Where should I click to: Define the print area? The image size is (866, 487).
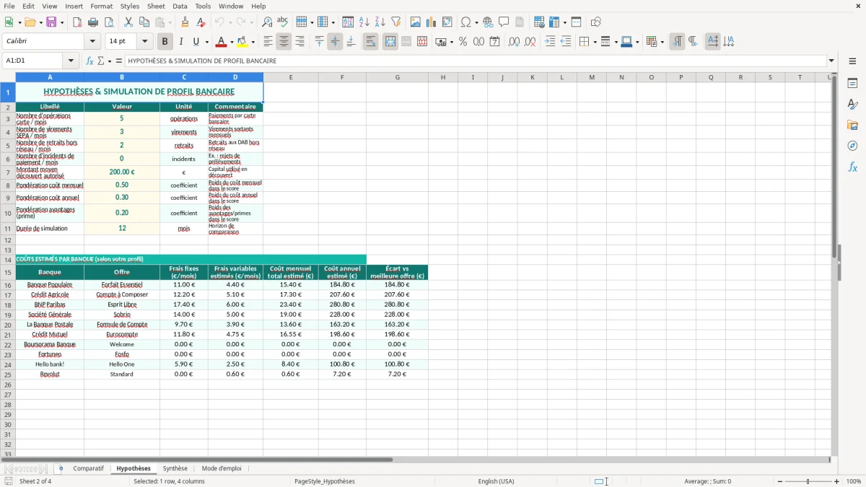point(540,22)
